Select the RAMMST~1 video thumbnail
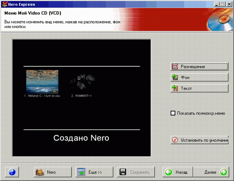The height and width of the screenshot is (181, 234). coord(82,82)
